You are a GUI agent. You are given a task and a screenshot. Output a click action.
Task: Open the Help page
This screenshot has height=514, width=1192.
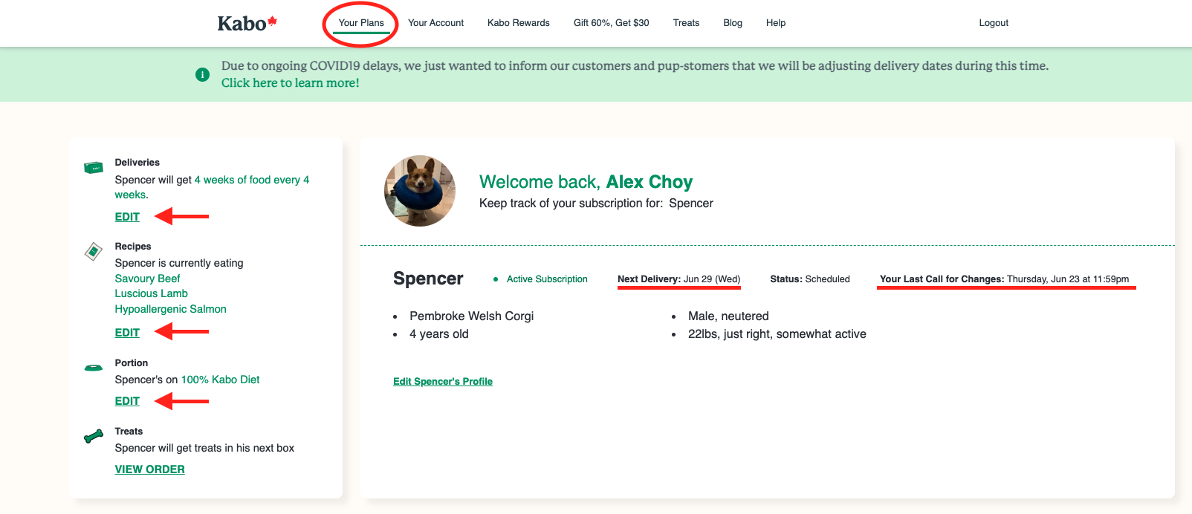click(x=776, y=23)
